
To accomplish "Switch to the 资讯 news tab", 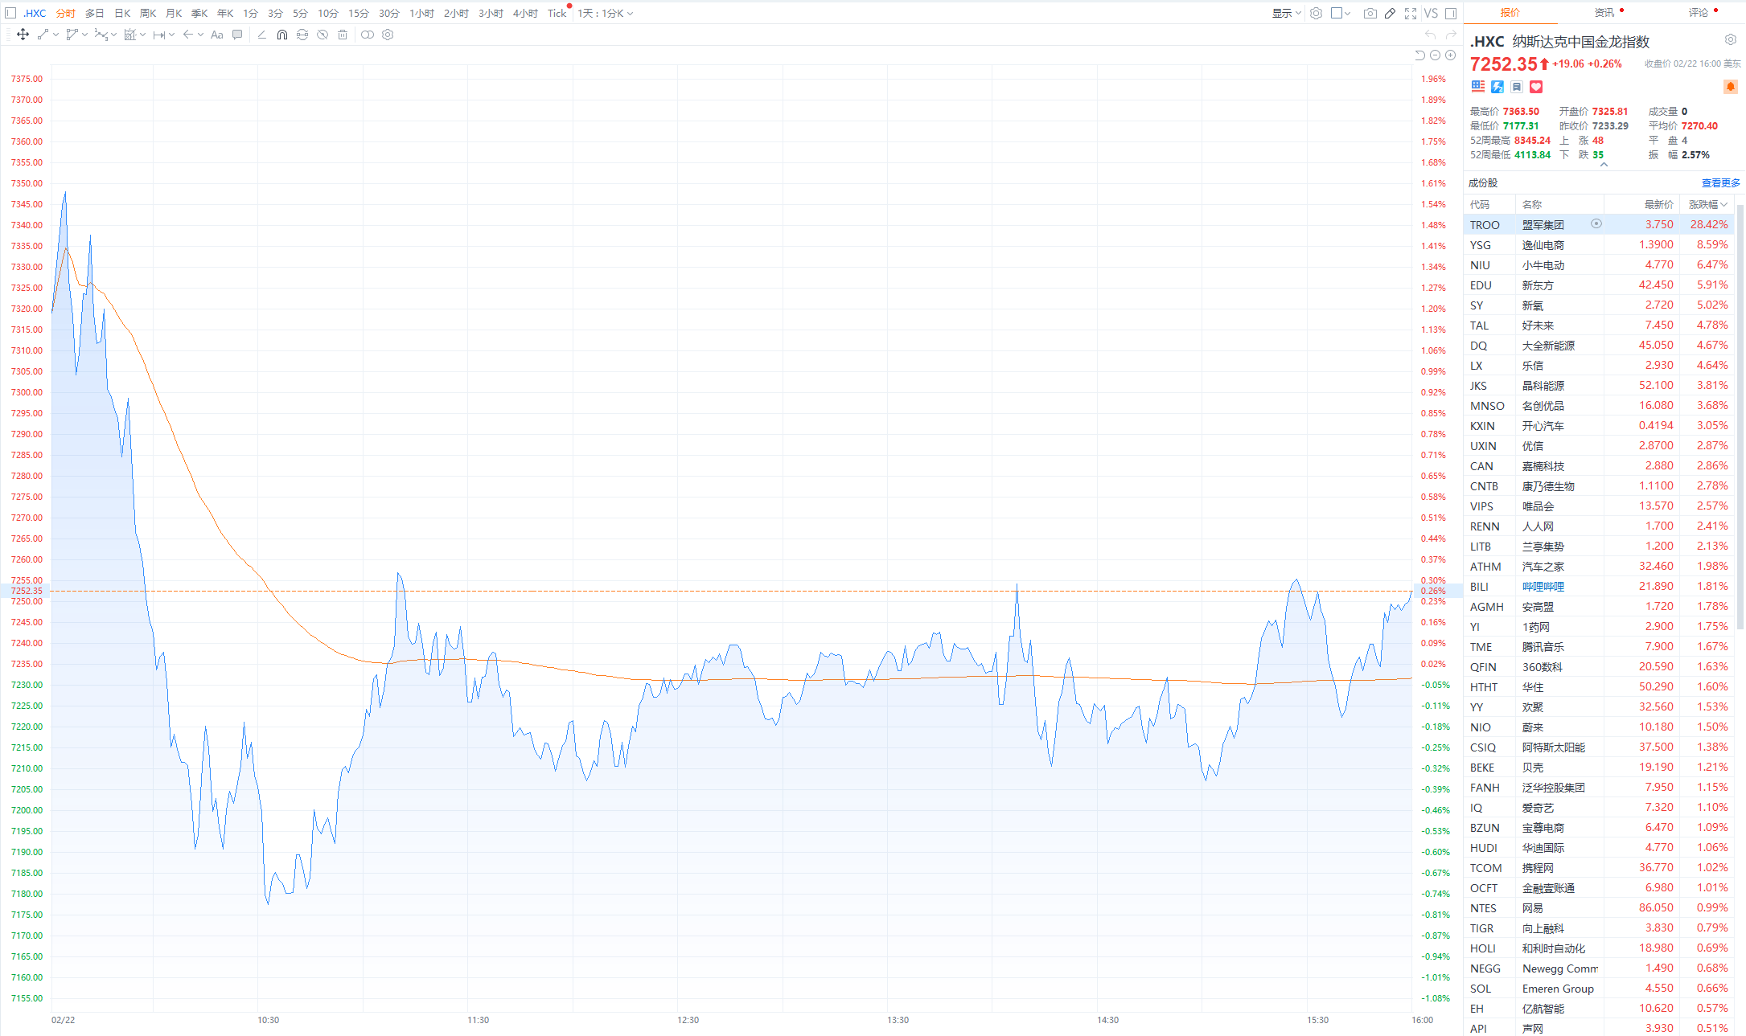I will coord(1604,12).
